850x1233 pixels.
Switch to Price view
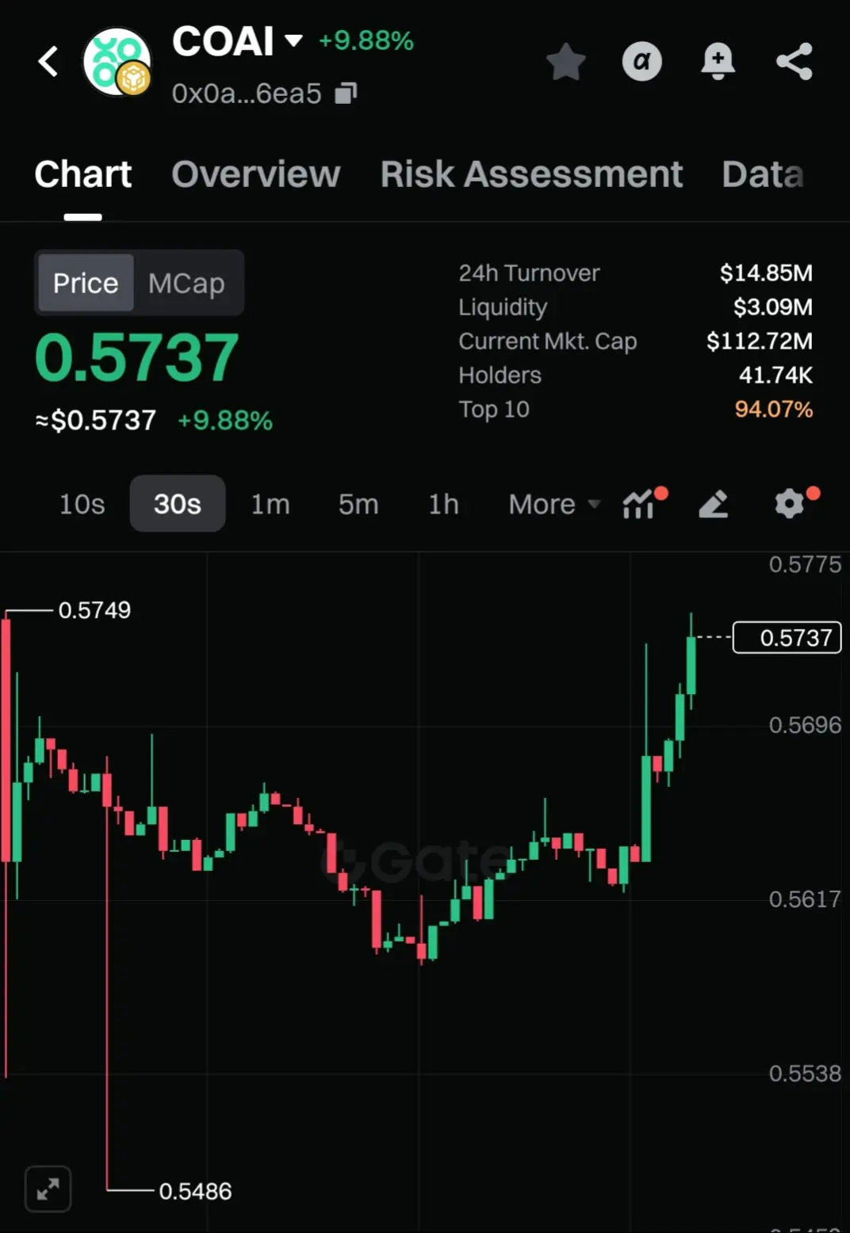coord(86,283)
